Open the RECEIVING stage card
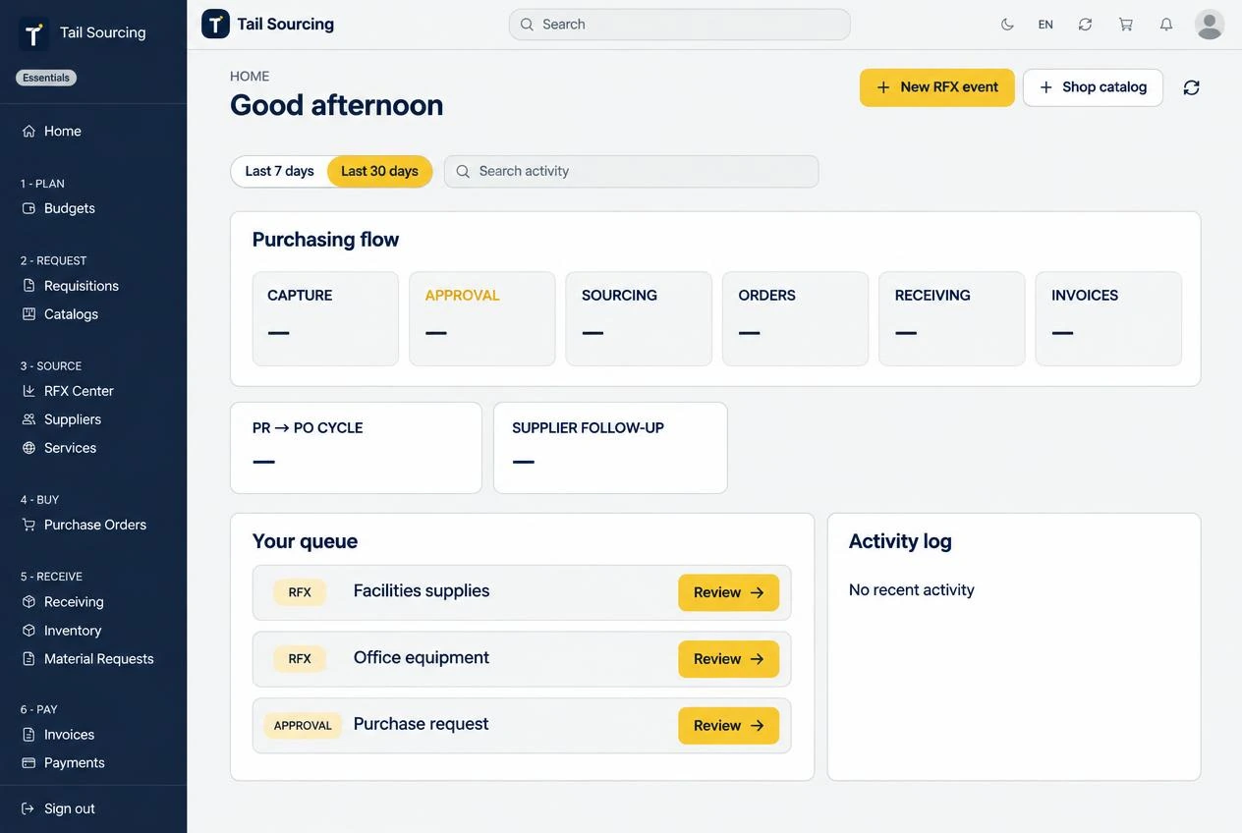 [951, 319]
